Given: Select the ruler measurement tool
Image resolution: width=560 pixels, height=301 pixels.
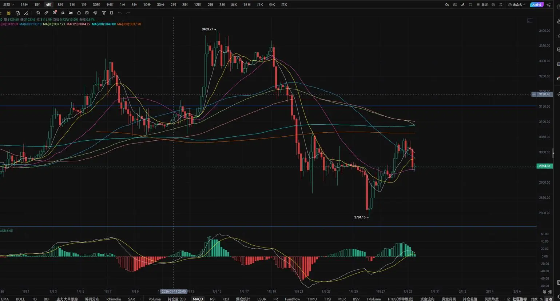Looking at the screenshot, I should (46, 13).
